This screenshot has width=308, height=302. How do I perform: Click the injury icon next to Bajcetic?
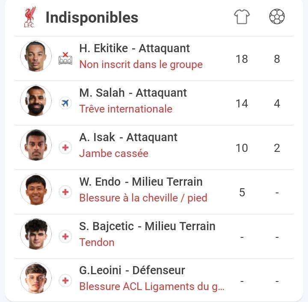point(65,236)
